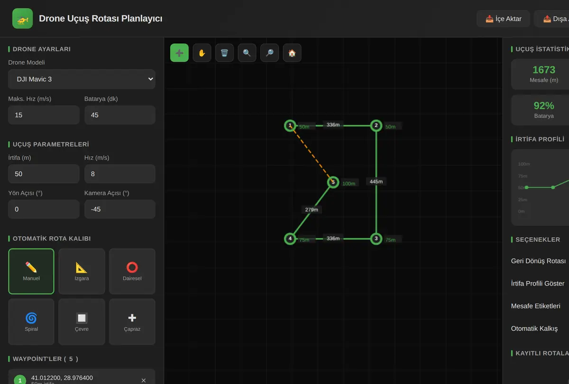Image resolution: width=569 pixels, height=384 pixels.
Task: Click the 445m distance label
Action: coord(376,182)
